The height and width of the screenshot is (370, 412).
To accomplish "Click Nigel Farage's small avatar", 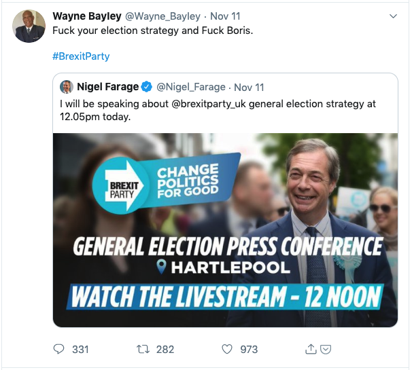I will [67, 87].
